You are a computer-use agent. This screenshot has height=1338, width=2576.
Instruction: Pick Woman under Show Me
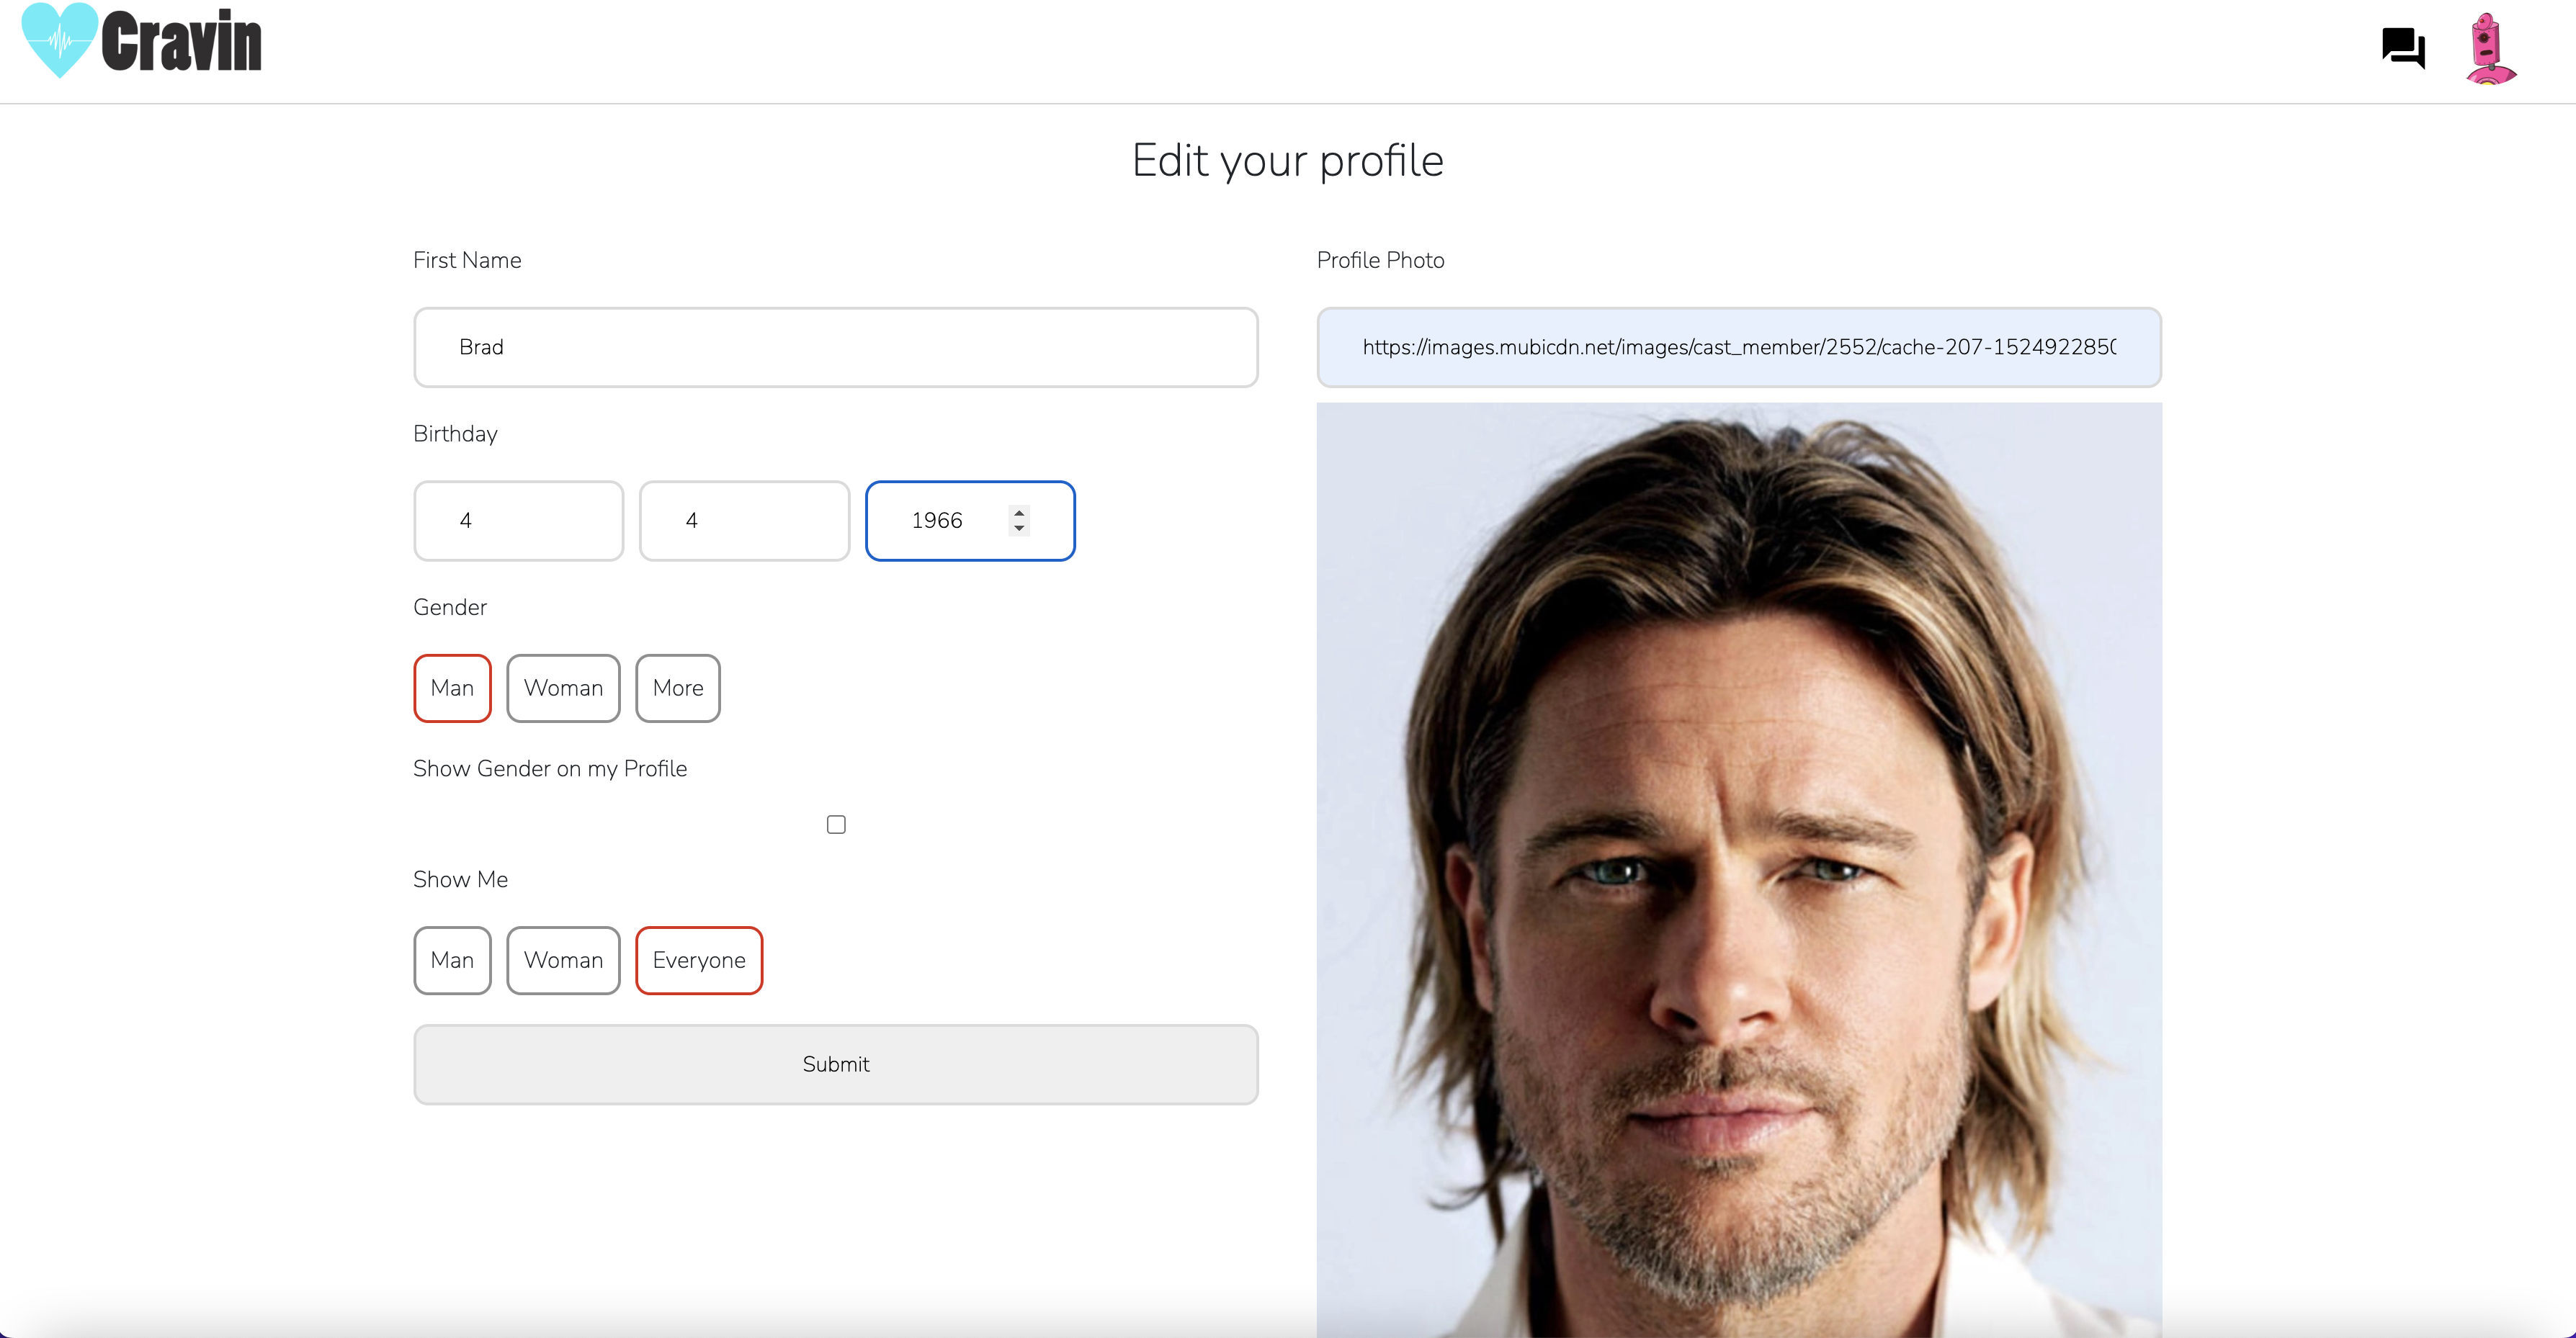tap(563, 960)
